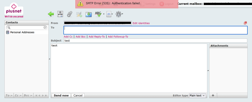Click the Edit identities link
Image resolution: width=252 pixels, height=102 pixels.
tap(141, 23)
